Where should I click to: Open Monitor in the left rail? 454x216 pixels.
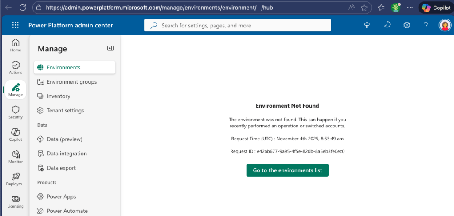coord(16,157)
